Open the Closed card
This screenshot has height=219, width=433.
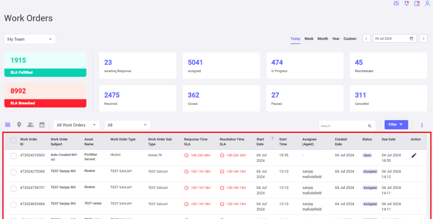(x=221, y=98)
